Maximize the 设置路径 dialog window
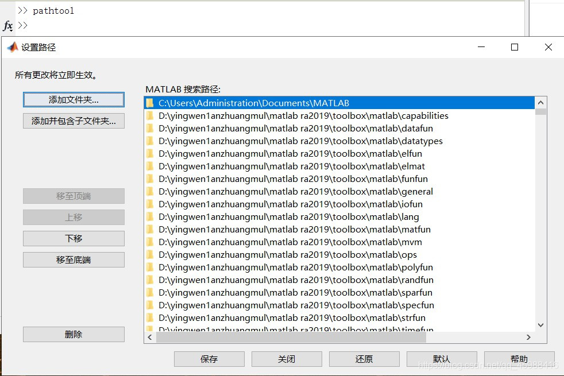 [x=515, y=47]
